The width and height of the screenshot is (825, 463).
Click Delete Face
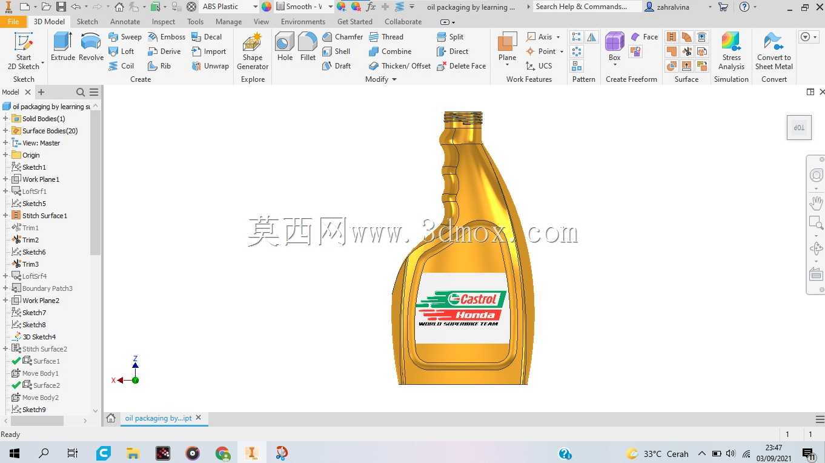pyautogui.click(x=461, y=66)
